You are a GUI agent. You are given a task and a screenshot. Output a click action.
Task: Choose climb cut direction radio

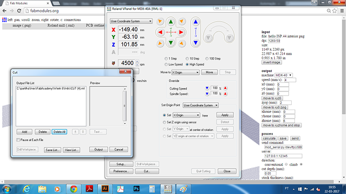[301, 164]
